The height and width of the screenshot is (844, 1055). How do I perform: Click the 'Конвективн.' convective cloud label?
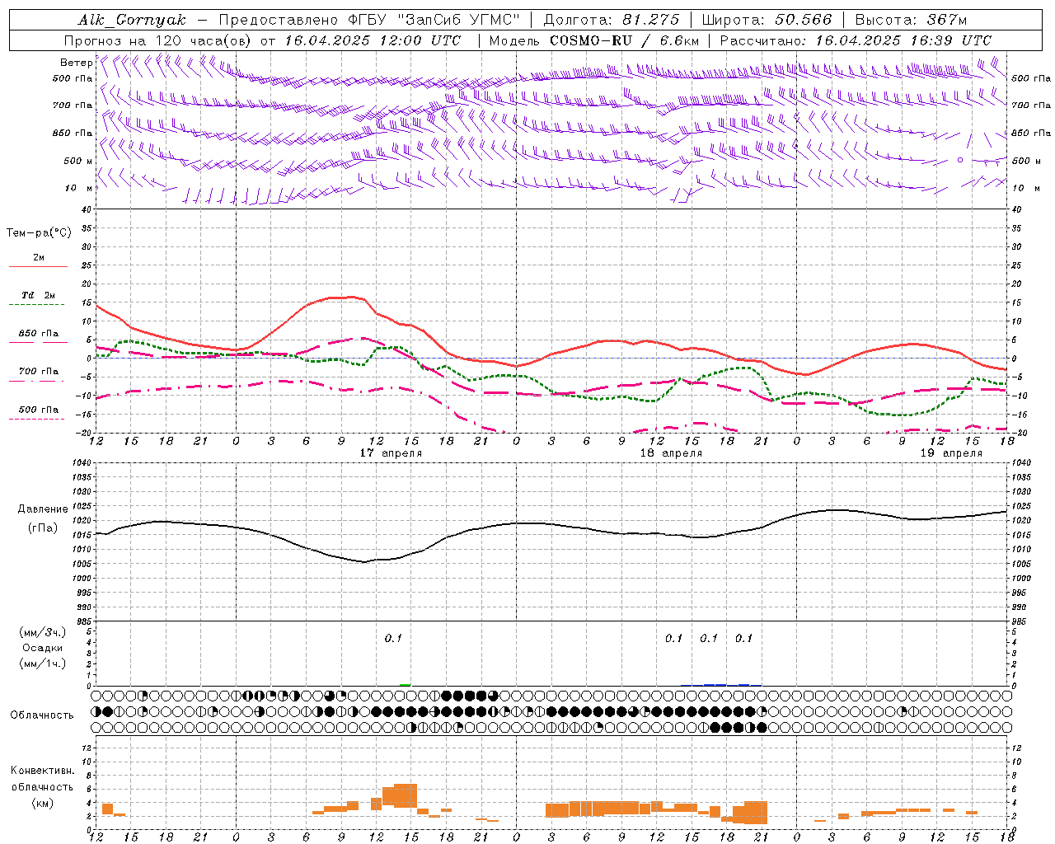(42, 771)
